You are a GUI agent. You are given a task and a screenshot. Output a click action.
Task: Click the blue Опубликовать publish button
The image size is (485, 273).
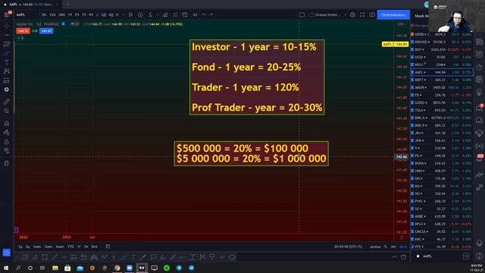click(x=393, y=15)
